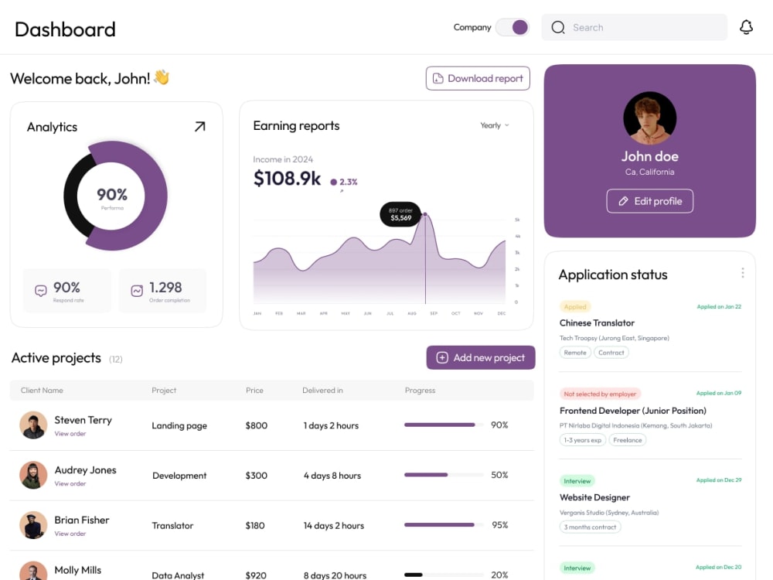Click Brian Fisher's avatar
This screenshot has height=580, width=773.
[33, 525]
